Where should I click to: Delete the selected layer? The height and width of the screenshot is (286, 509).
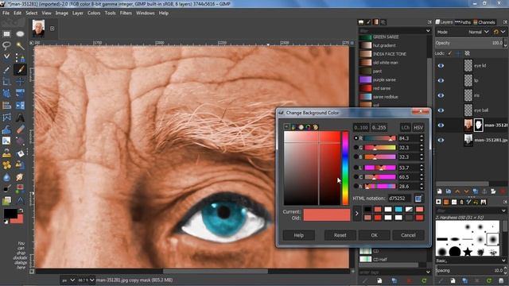pyautogui.click(x=503, y=191)
